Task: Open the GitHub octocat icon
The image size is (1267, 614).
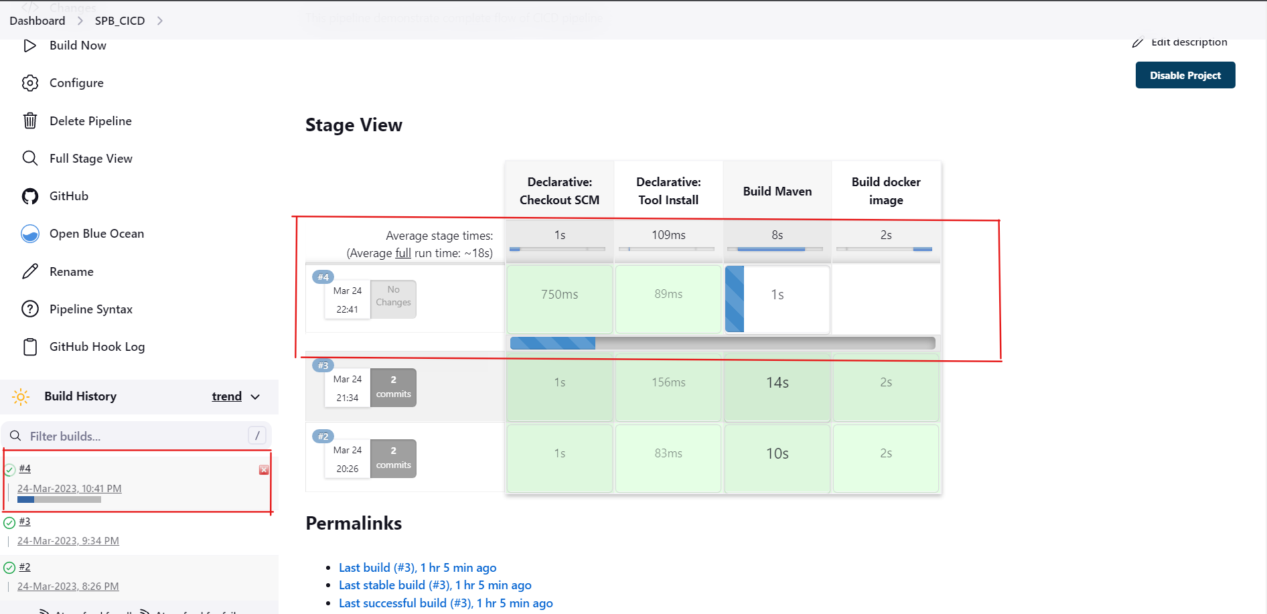Action: 30,196
